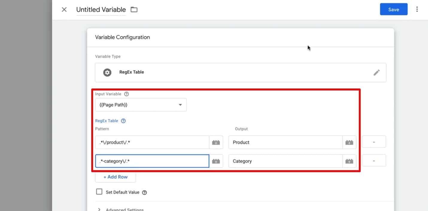This screenshot has height=211, width=428.
Task: Open the three-dot overflow menu
Action: click(417, 9)
